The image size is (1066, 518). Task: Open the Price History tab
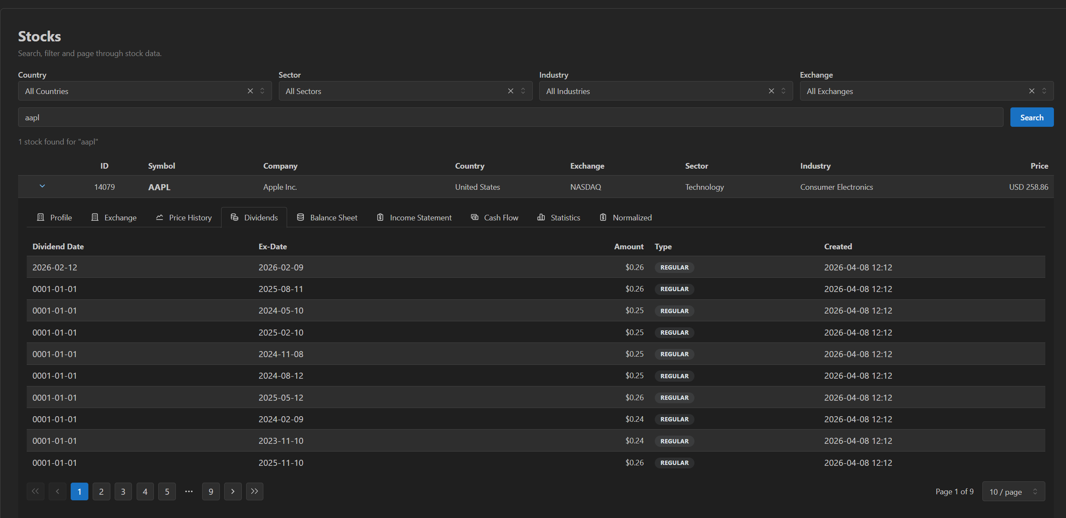(x=184, y=217)
